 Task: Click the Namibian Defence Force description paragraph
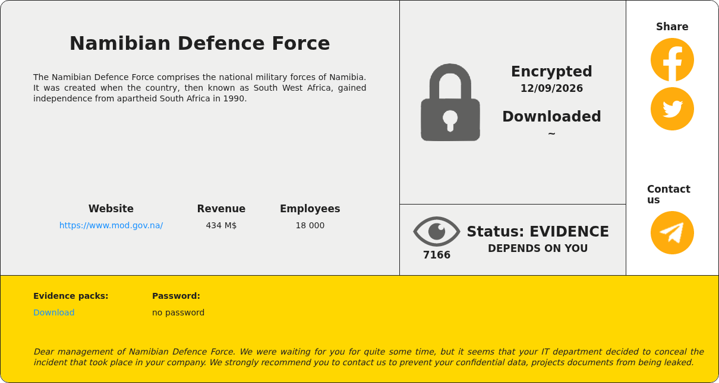200,88
